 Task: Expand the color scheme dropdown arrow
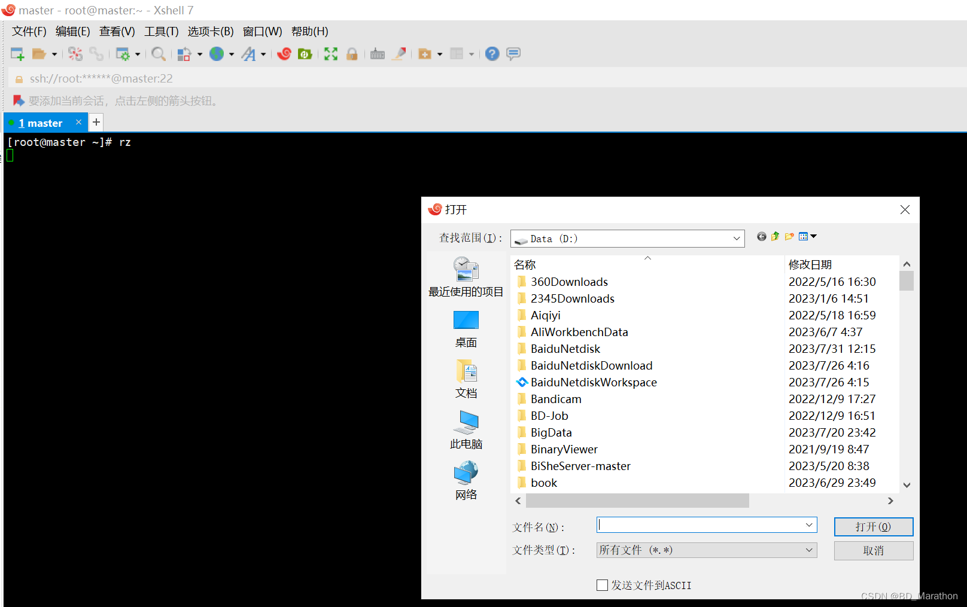coord(200,54)
